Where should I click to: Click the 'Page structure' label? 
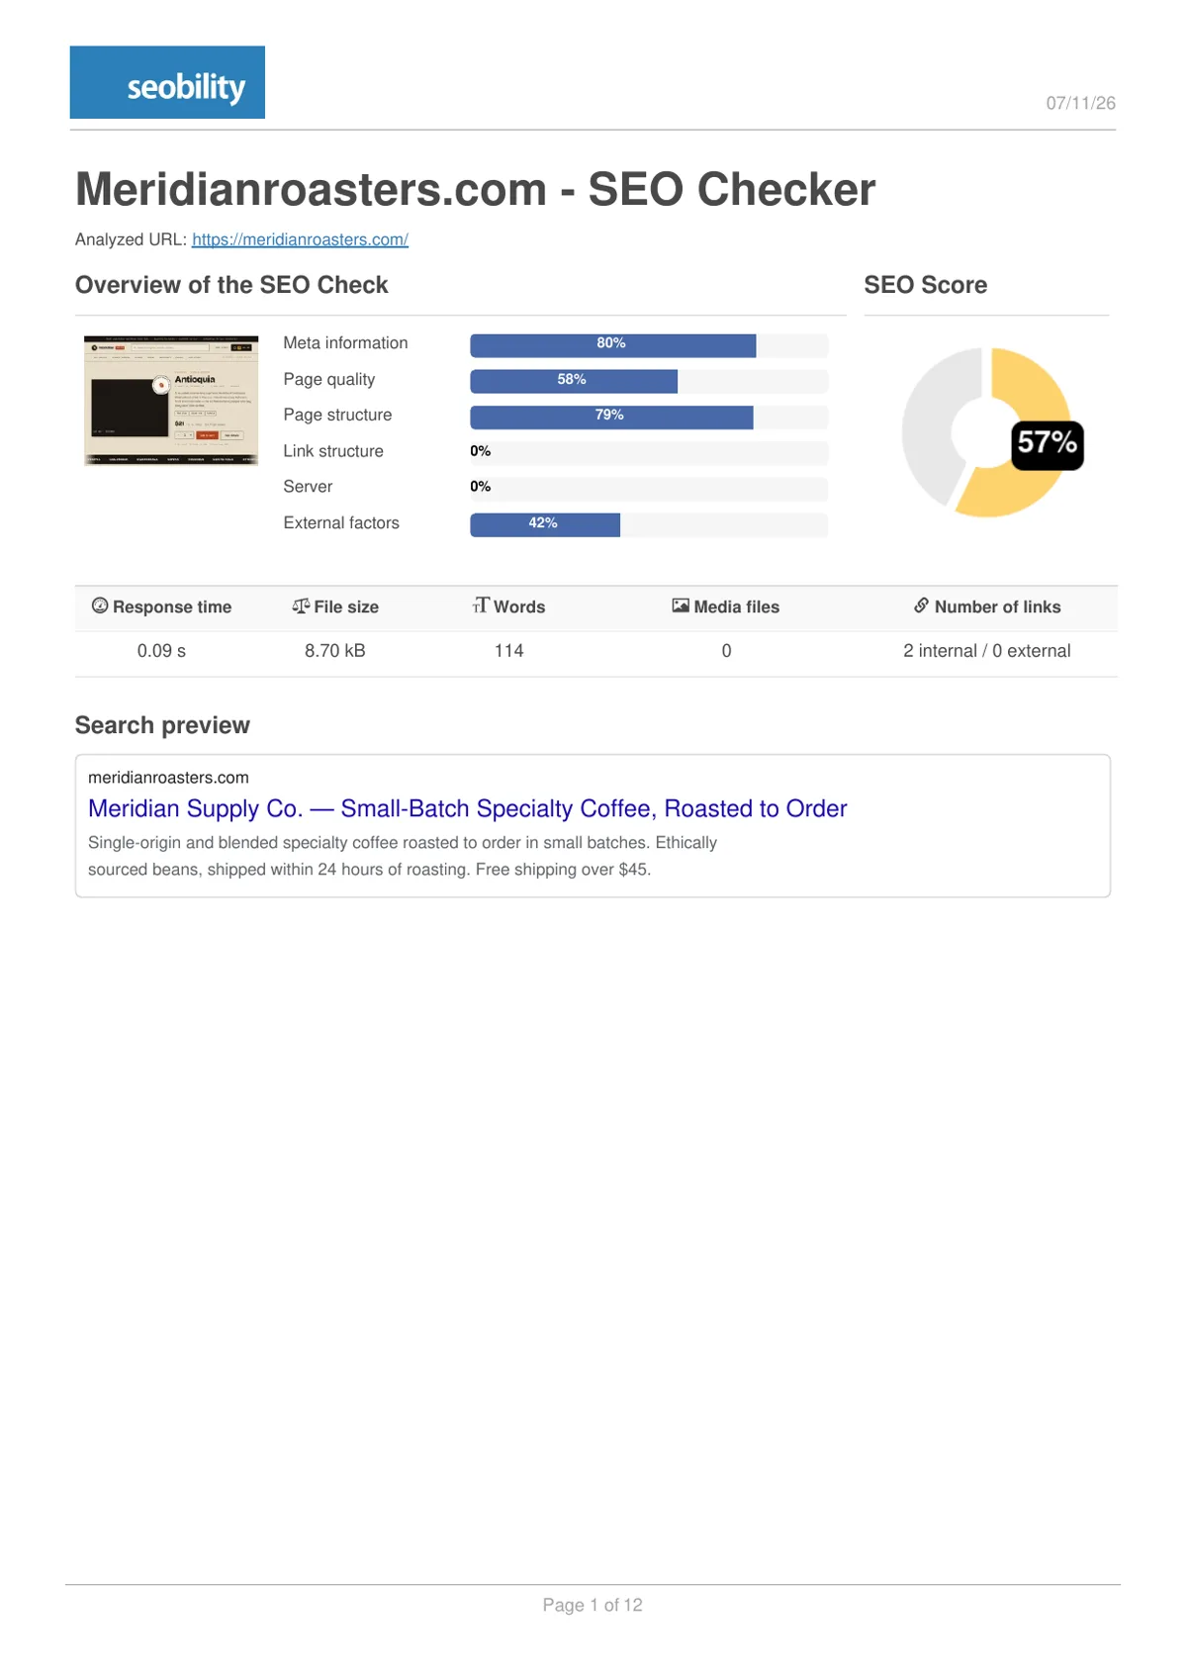[x=337, y=416]
